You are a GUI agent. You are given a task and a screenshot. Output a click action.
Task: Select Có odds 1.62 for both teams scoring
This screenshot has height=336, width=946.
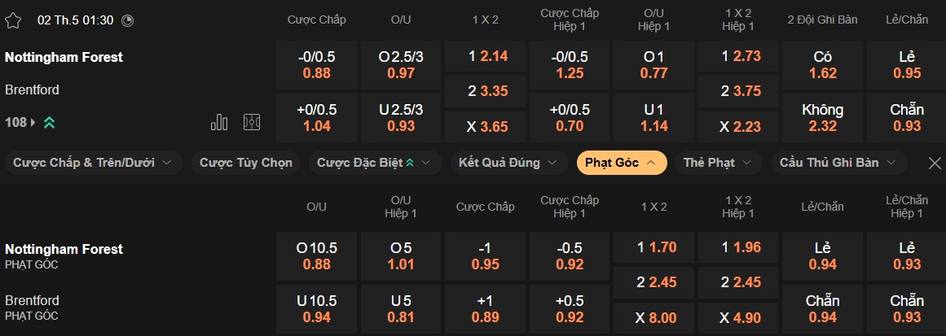pos(822,65)
